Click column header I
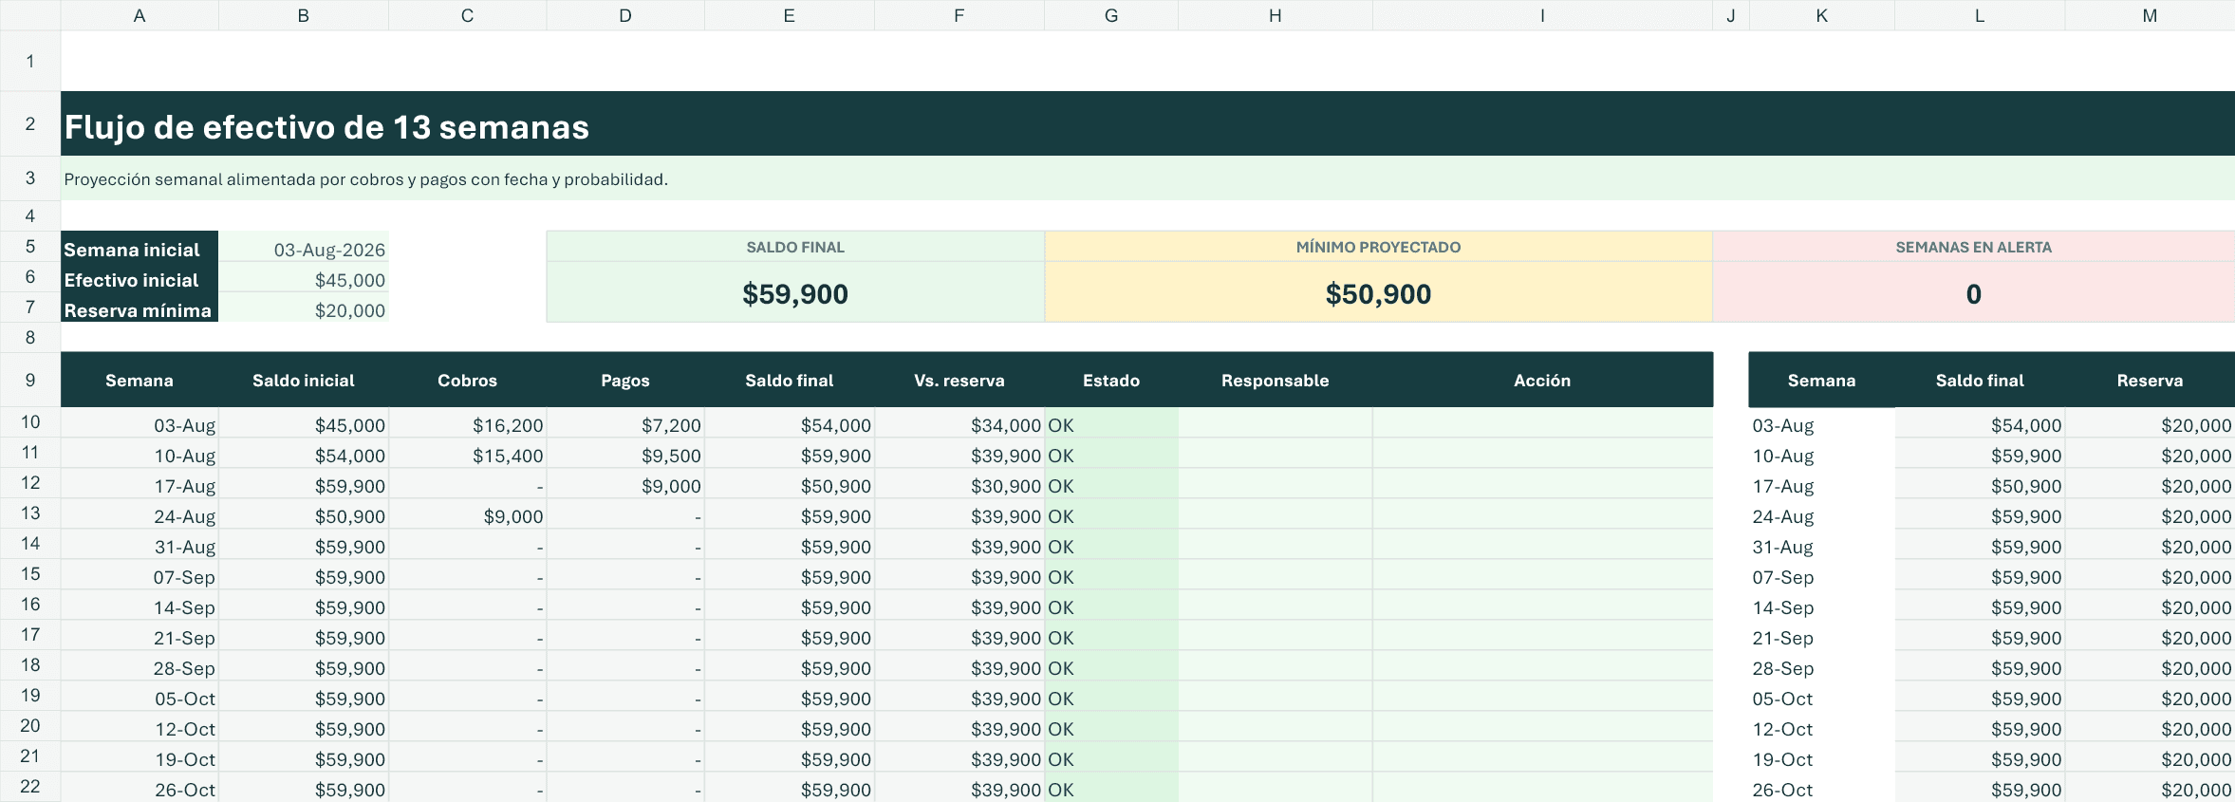This screenshot has width=2235, height=802. click(1542, 15)
